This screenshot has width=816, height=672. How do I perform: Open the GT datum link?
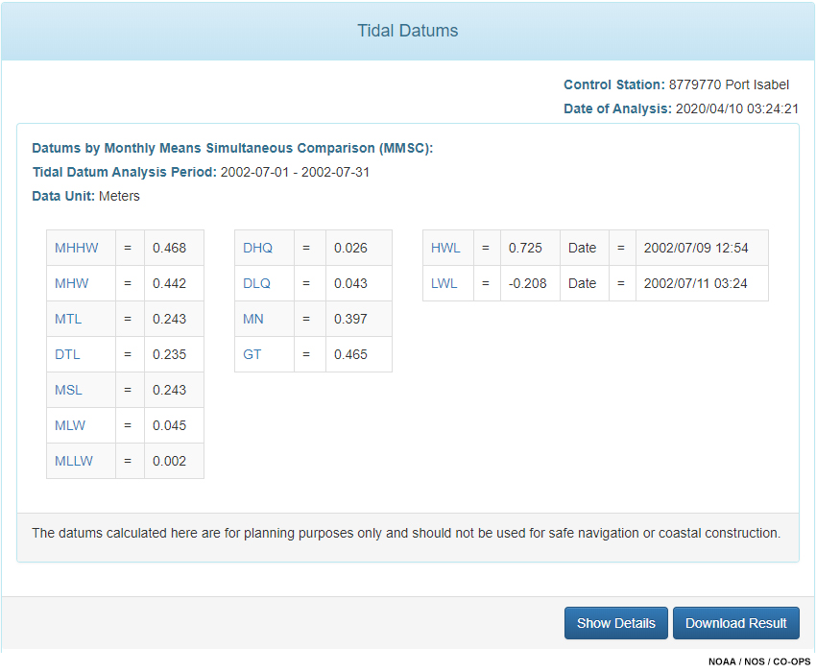252,354
